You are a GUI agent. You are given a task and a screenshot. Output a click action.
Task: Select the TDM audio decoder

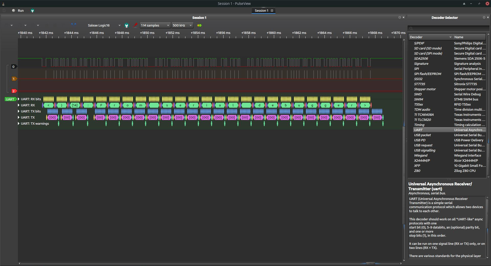[x=449, y=109]
